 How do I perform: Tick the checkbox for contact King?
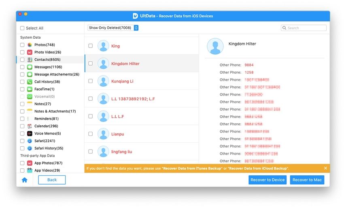91,46
